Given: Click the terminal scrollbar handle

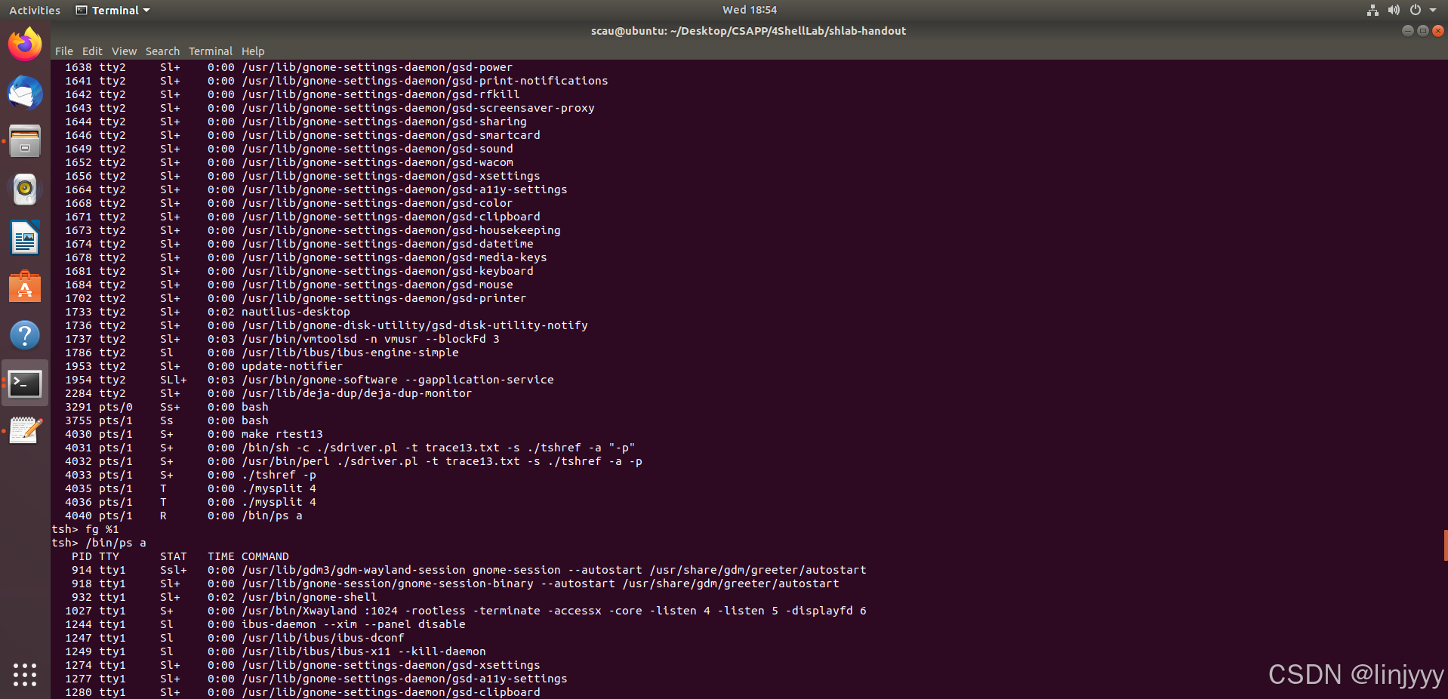Looking at the screenshot, I should click(x=1445, y=545).
